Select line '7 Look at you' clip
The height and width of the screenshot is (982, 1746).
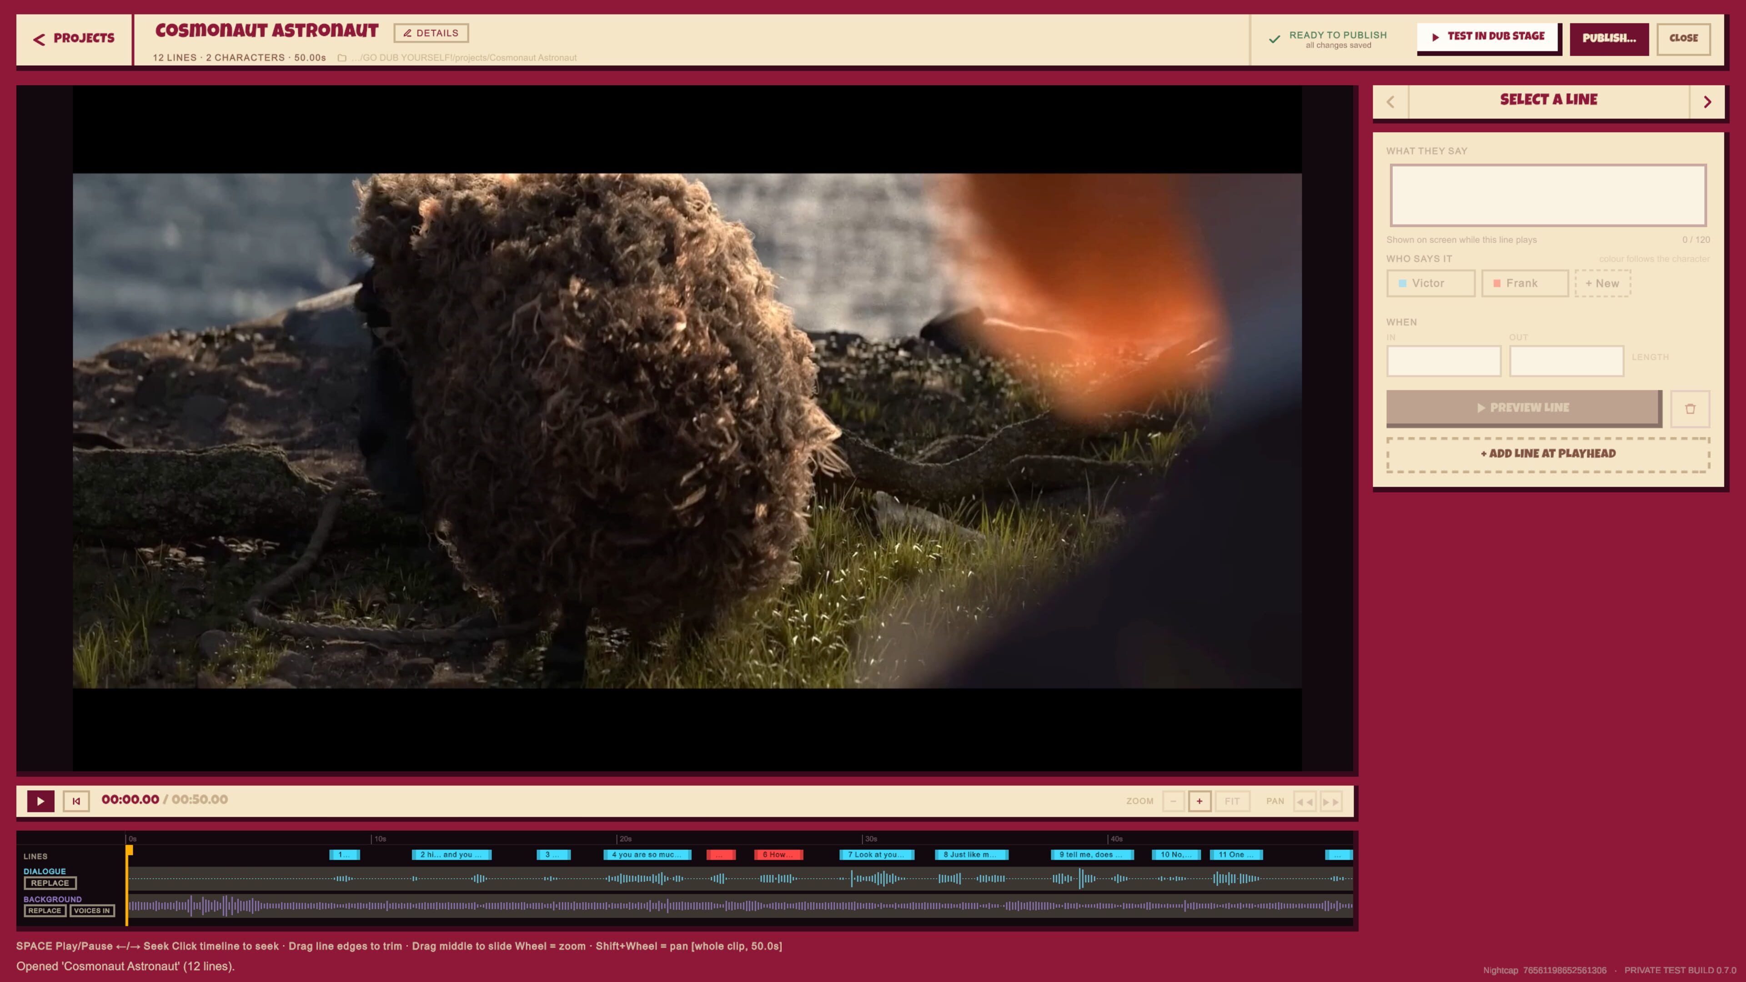click(876, 855)
